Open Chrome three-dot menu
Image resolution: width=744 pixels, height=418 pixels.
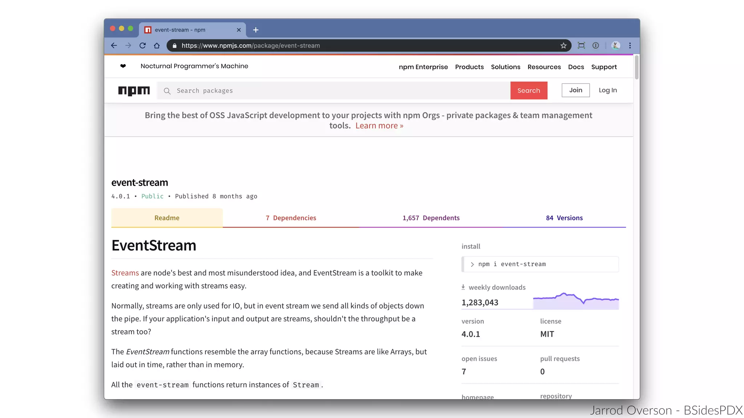[x=630, y=46]
